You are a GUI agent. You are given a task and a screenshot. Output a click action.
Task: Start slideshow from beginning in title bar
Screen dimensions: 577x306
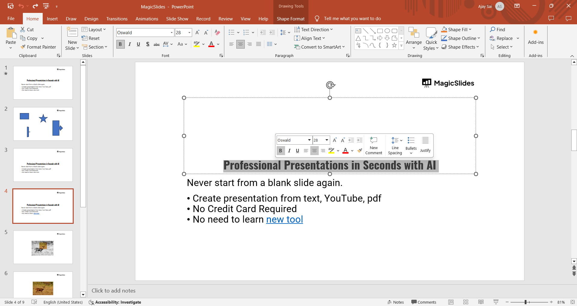click(x=46, y=6)
